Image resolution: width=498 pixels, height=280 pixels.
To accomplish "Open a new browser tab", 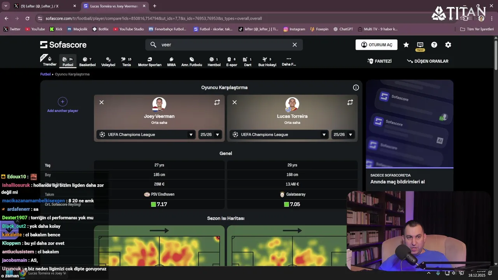I will pyautogui.click(x=154, y=6).
